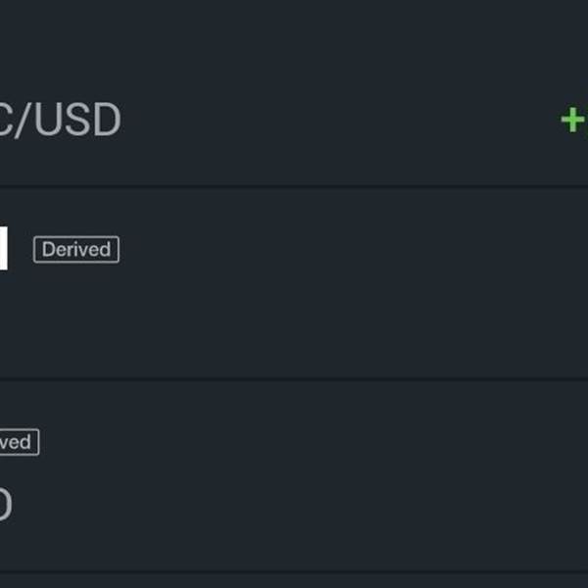The height and width of the screenshot is (588, 588).
Task: Open the C/USD pair title
Action: pos(60,120)
